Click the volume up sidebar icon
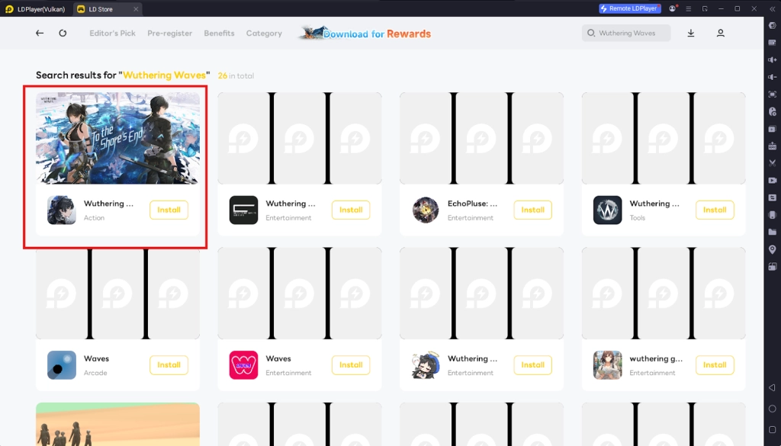Screen dimensions: 781x446 point(773,59)
